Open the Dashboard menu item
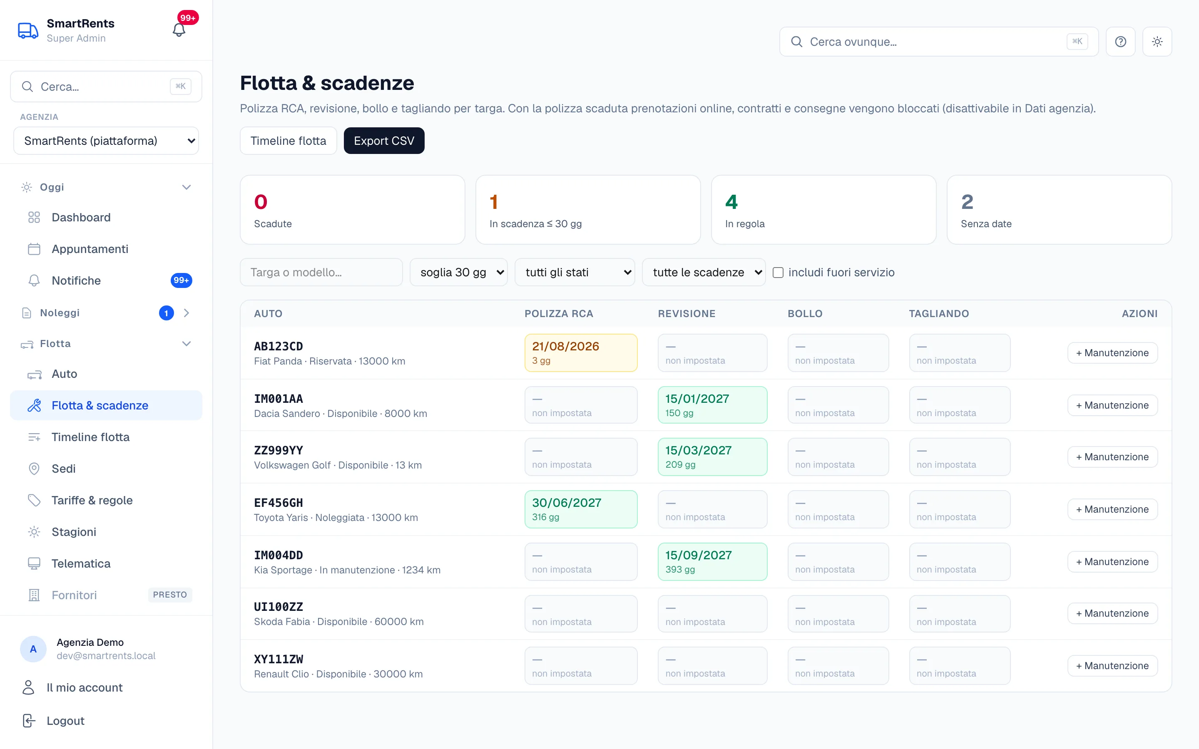The height and width of the screenshot is (749, 1199). (106, 218)
